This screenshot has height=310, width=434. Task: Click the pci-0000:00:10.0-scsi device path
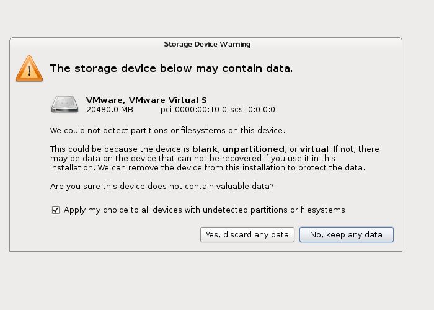coord(218,110)
